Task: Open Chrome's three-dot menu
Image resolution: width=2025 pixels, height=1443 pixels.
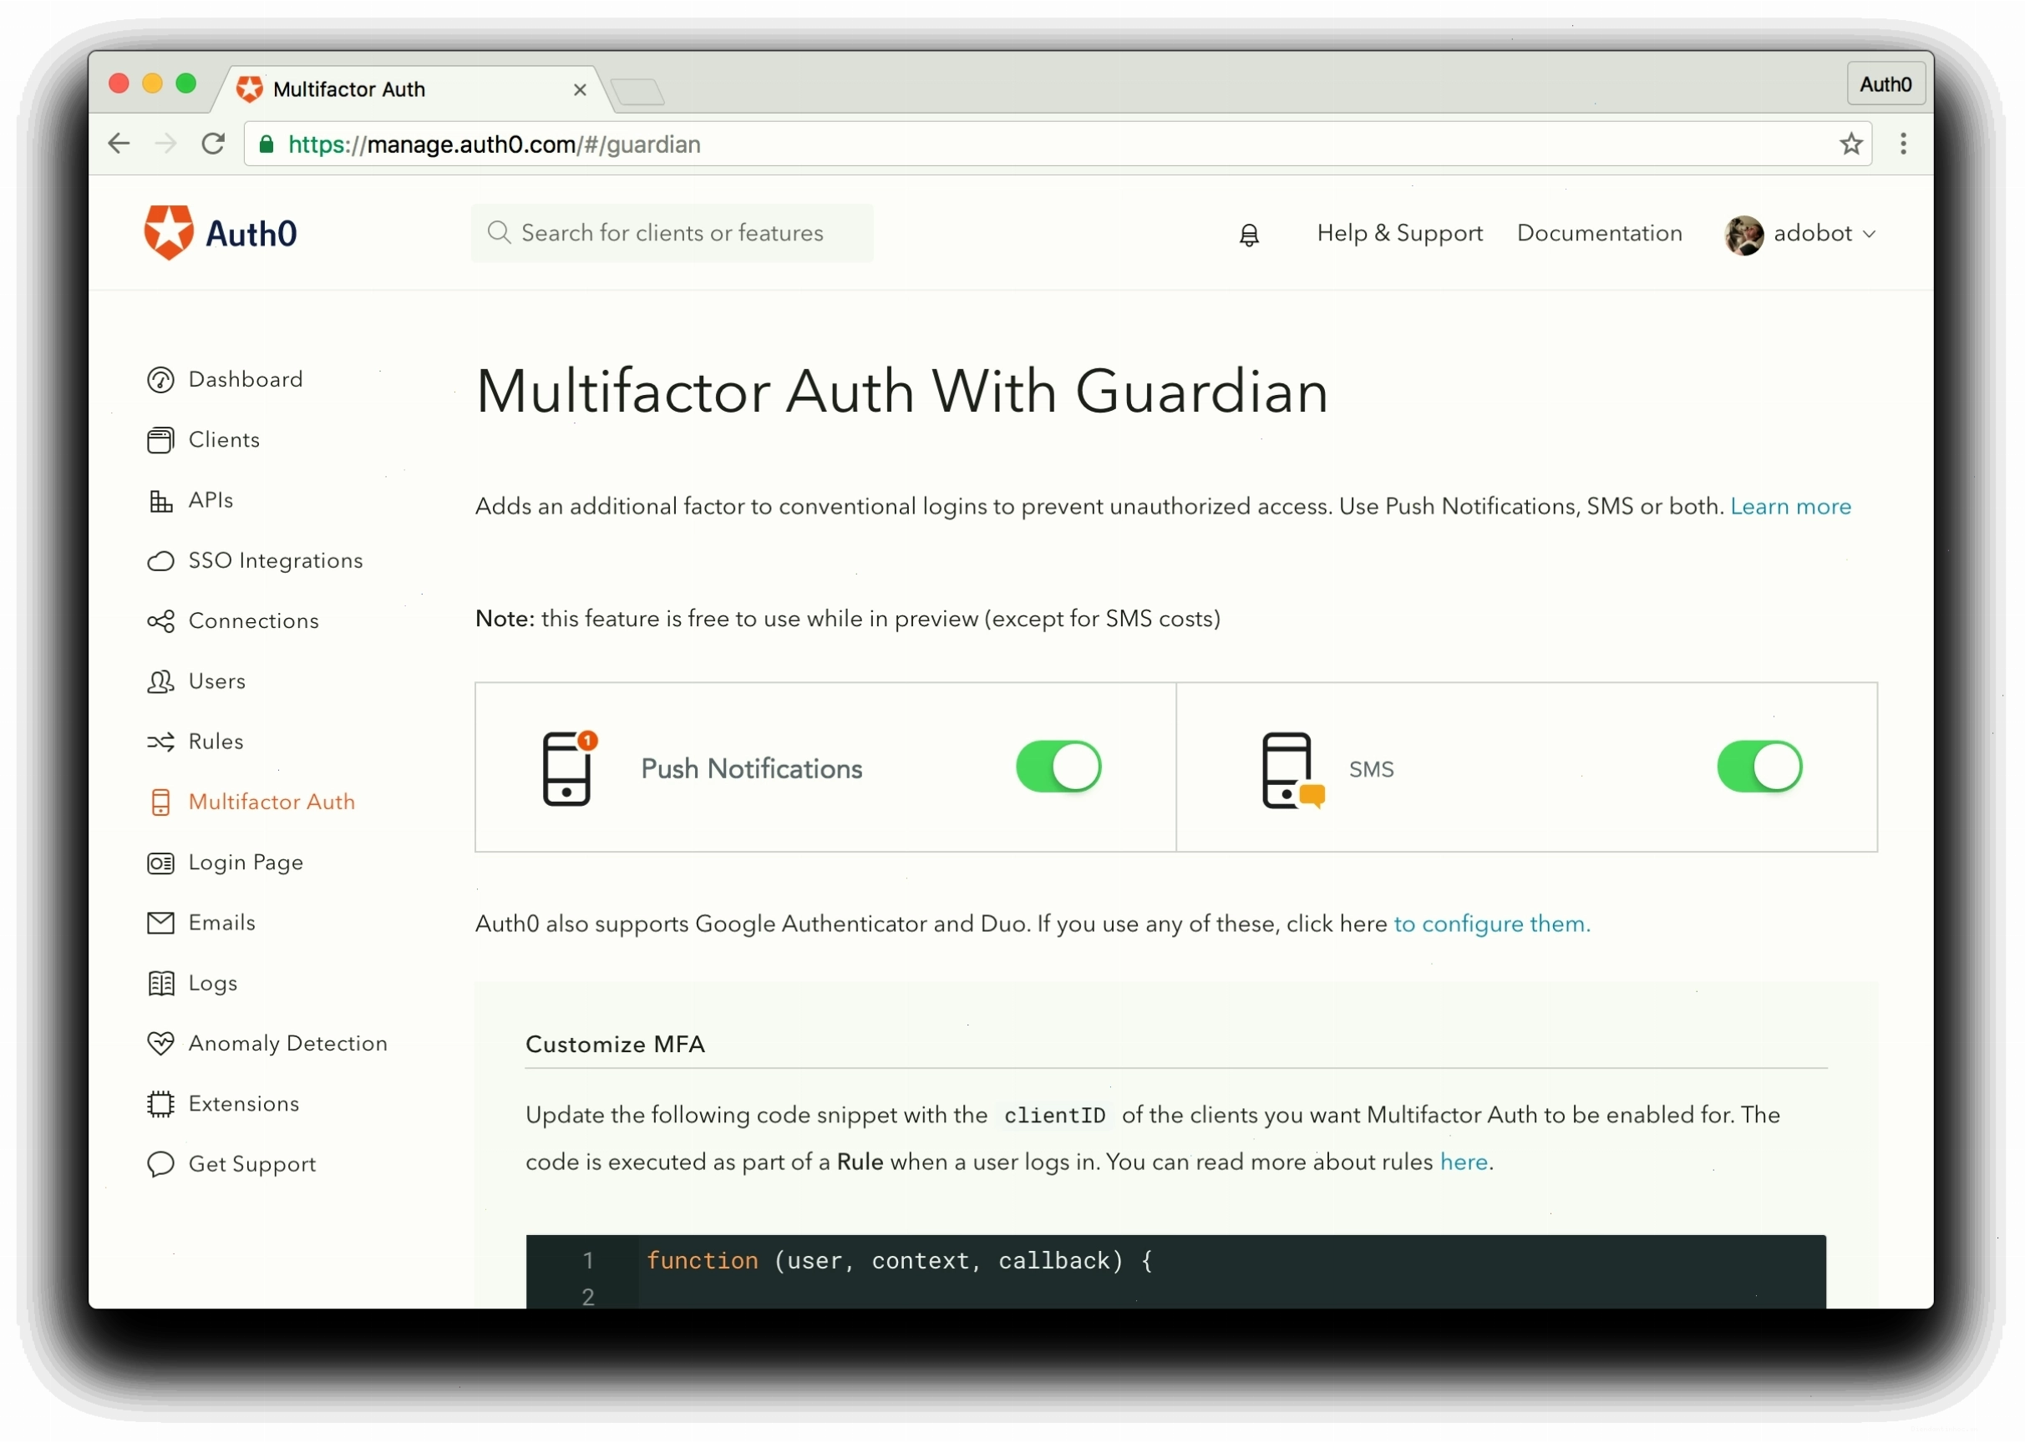Action: pos(1903,144)
